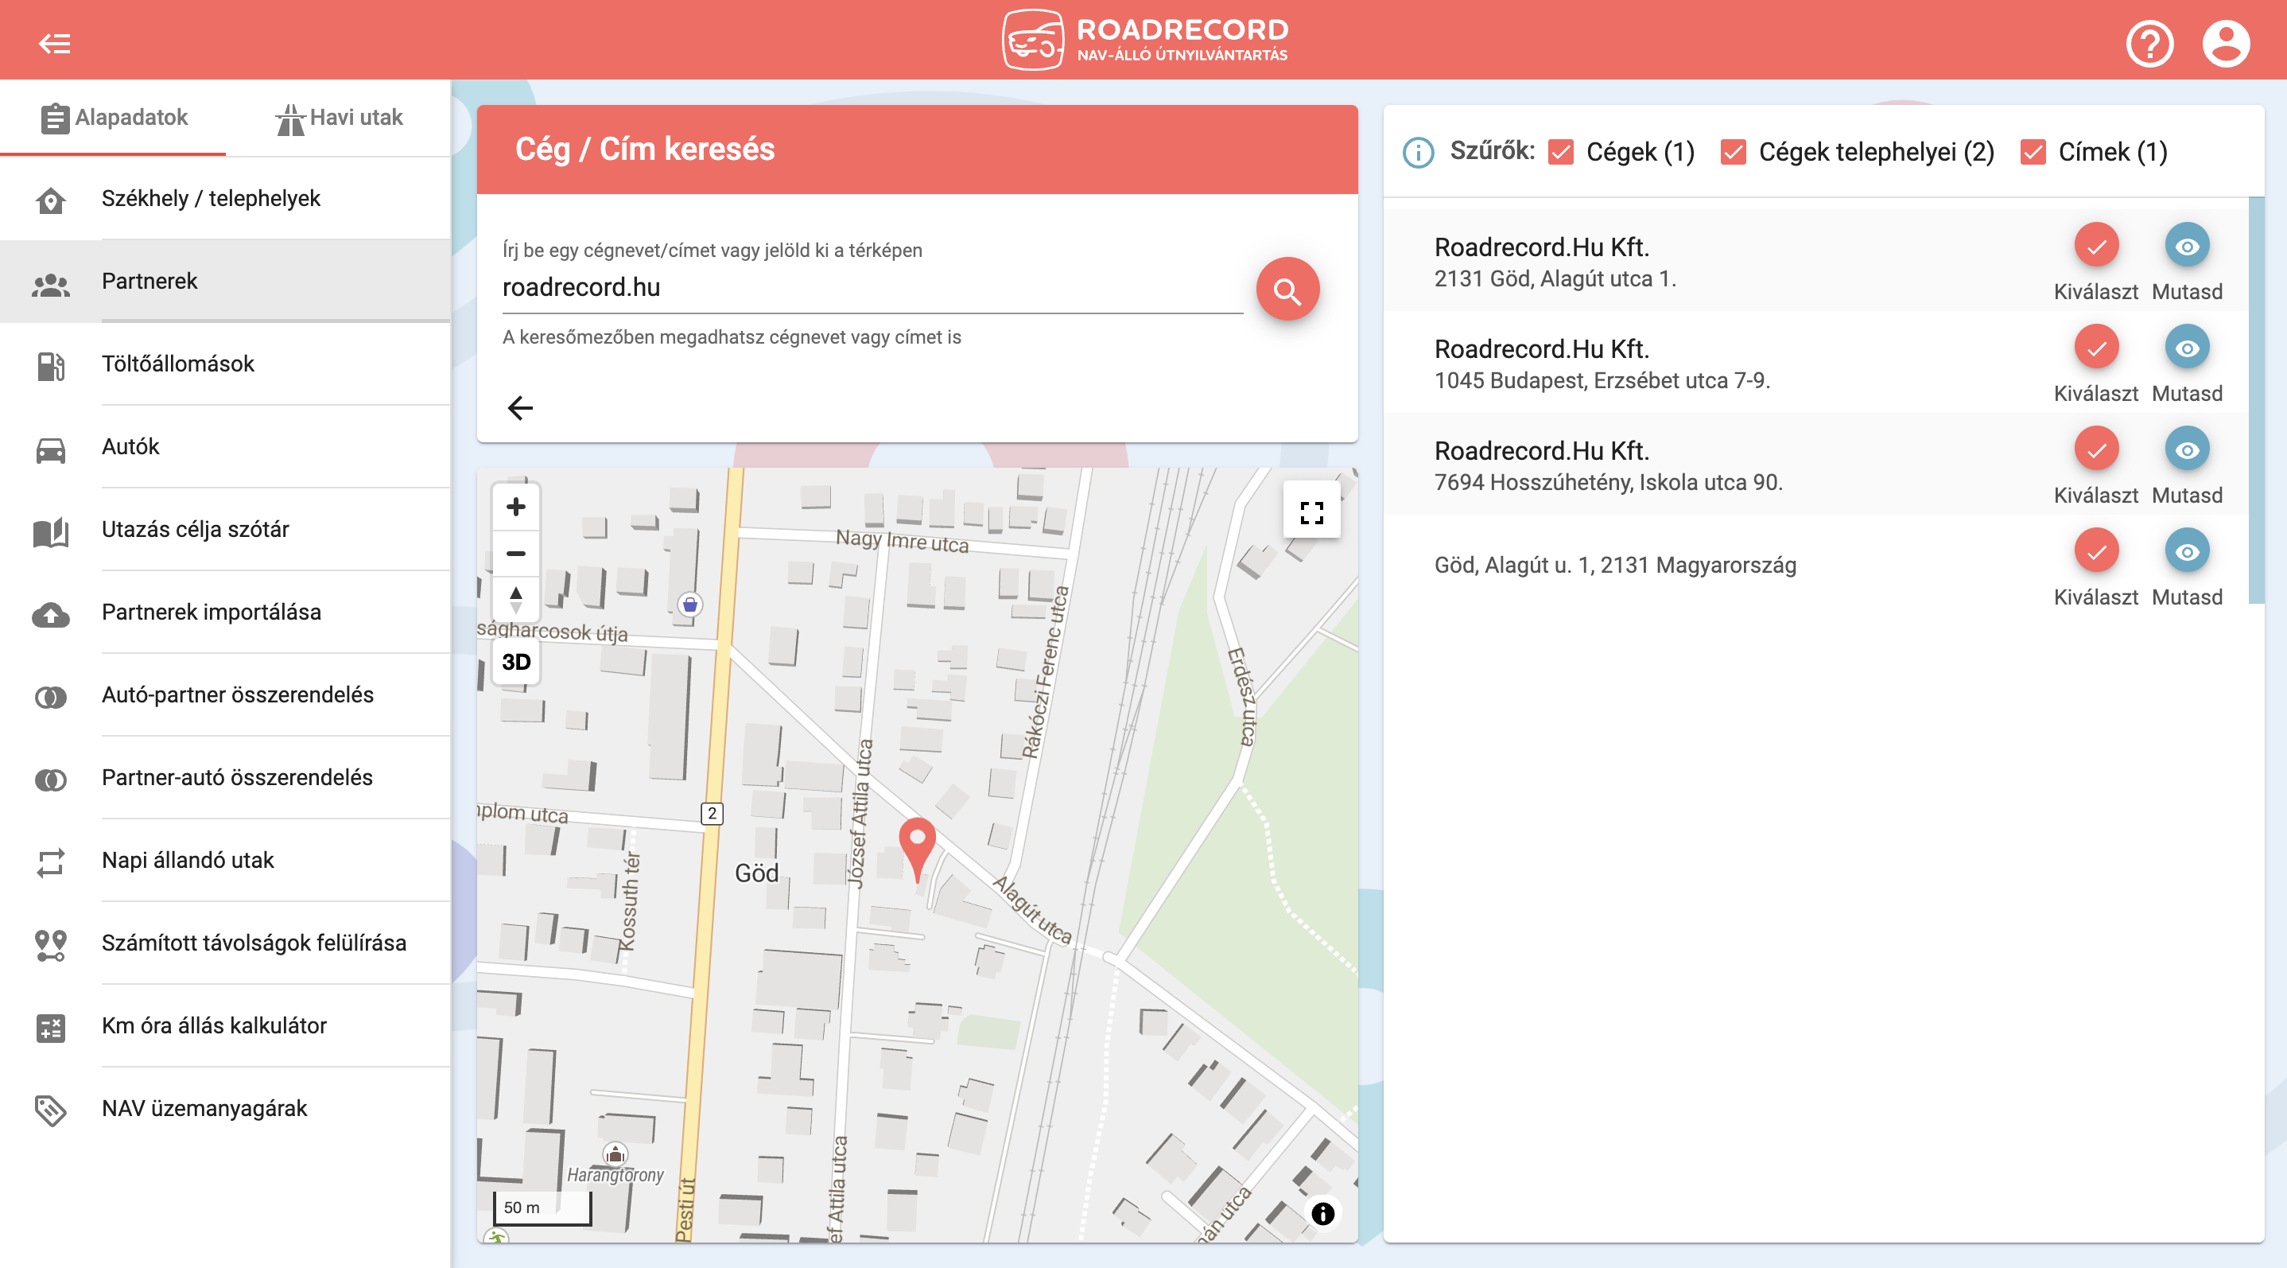Select Roadrecord.Hu Kft. at Hosszúhetény, Iskola utca

click(x=2096, y=449)
